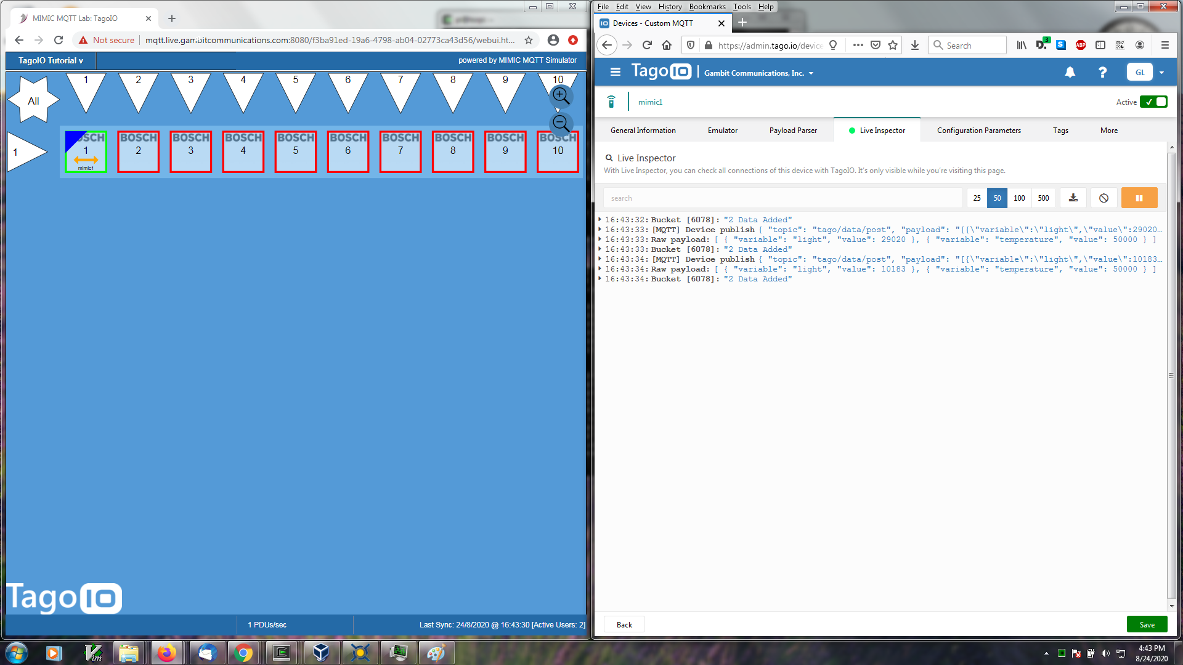This screenshot has height=665, width=1183.
Task: Switch to Live Inspector tab
Action: (x=877, y=131)
